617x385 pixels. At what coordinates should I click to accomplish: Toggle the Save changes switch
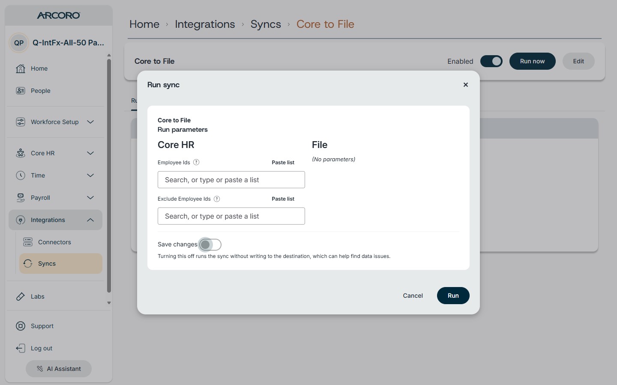tap(210, 245)
